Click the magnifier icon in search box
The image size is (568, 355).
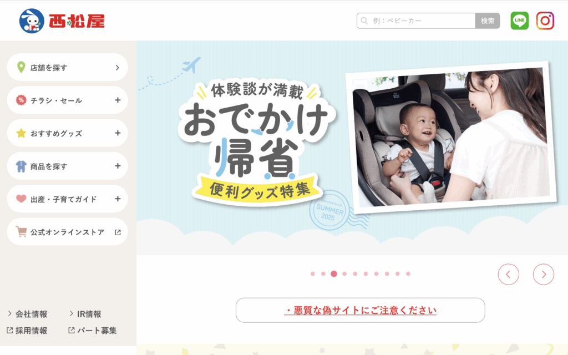coord(364,21)
